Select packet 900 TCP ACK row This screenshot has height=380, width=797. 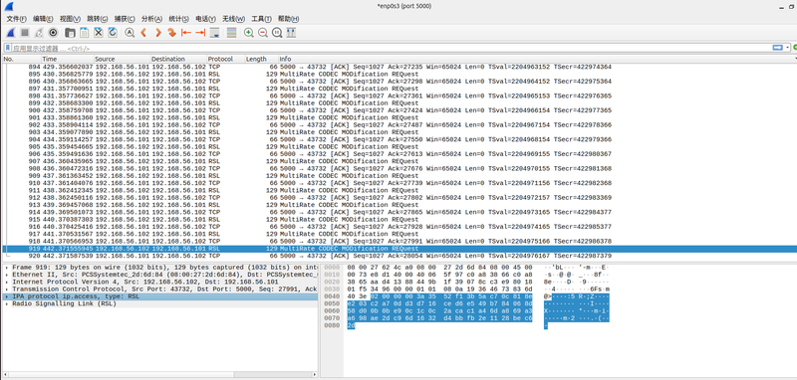[x=399, y=110]
